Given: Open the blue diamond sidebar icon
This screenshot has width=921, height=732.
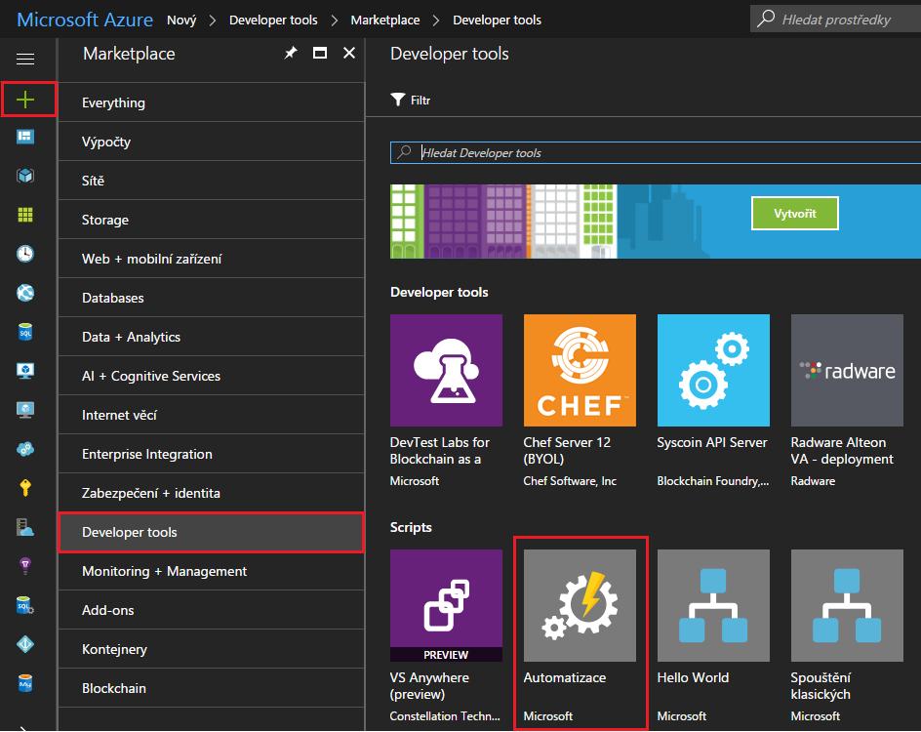Looking at the screenshot, I should tap(25, 644).
